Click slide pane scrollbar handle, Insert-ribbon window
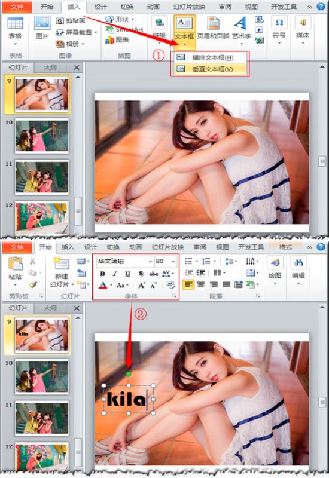The height and width of the screenshot is (478, 329). (x=322, y=161)
